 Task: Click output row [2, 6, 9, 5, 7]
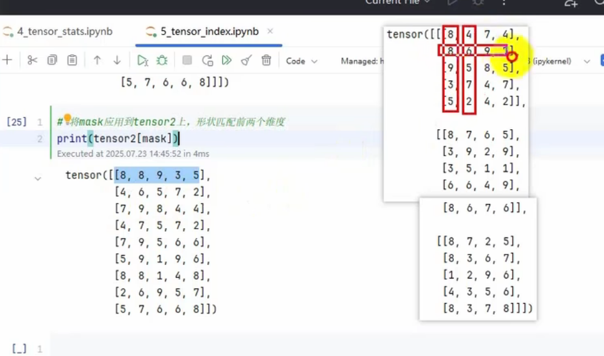162,293
